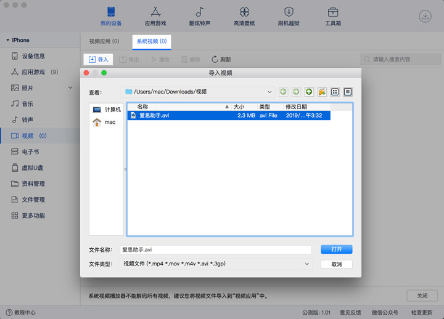Open the Ringtones (酷炫铃声) section
Screen dimensions: 444x319
(200, 17)
